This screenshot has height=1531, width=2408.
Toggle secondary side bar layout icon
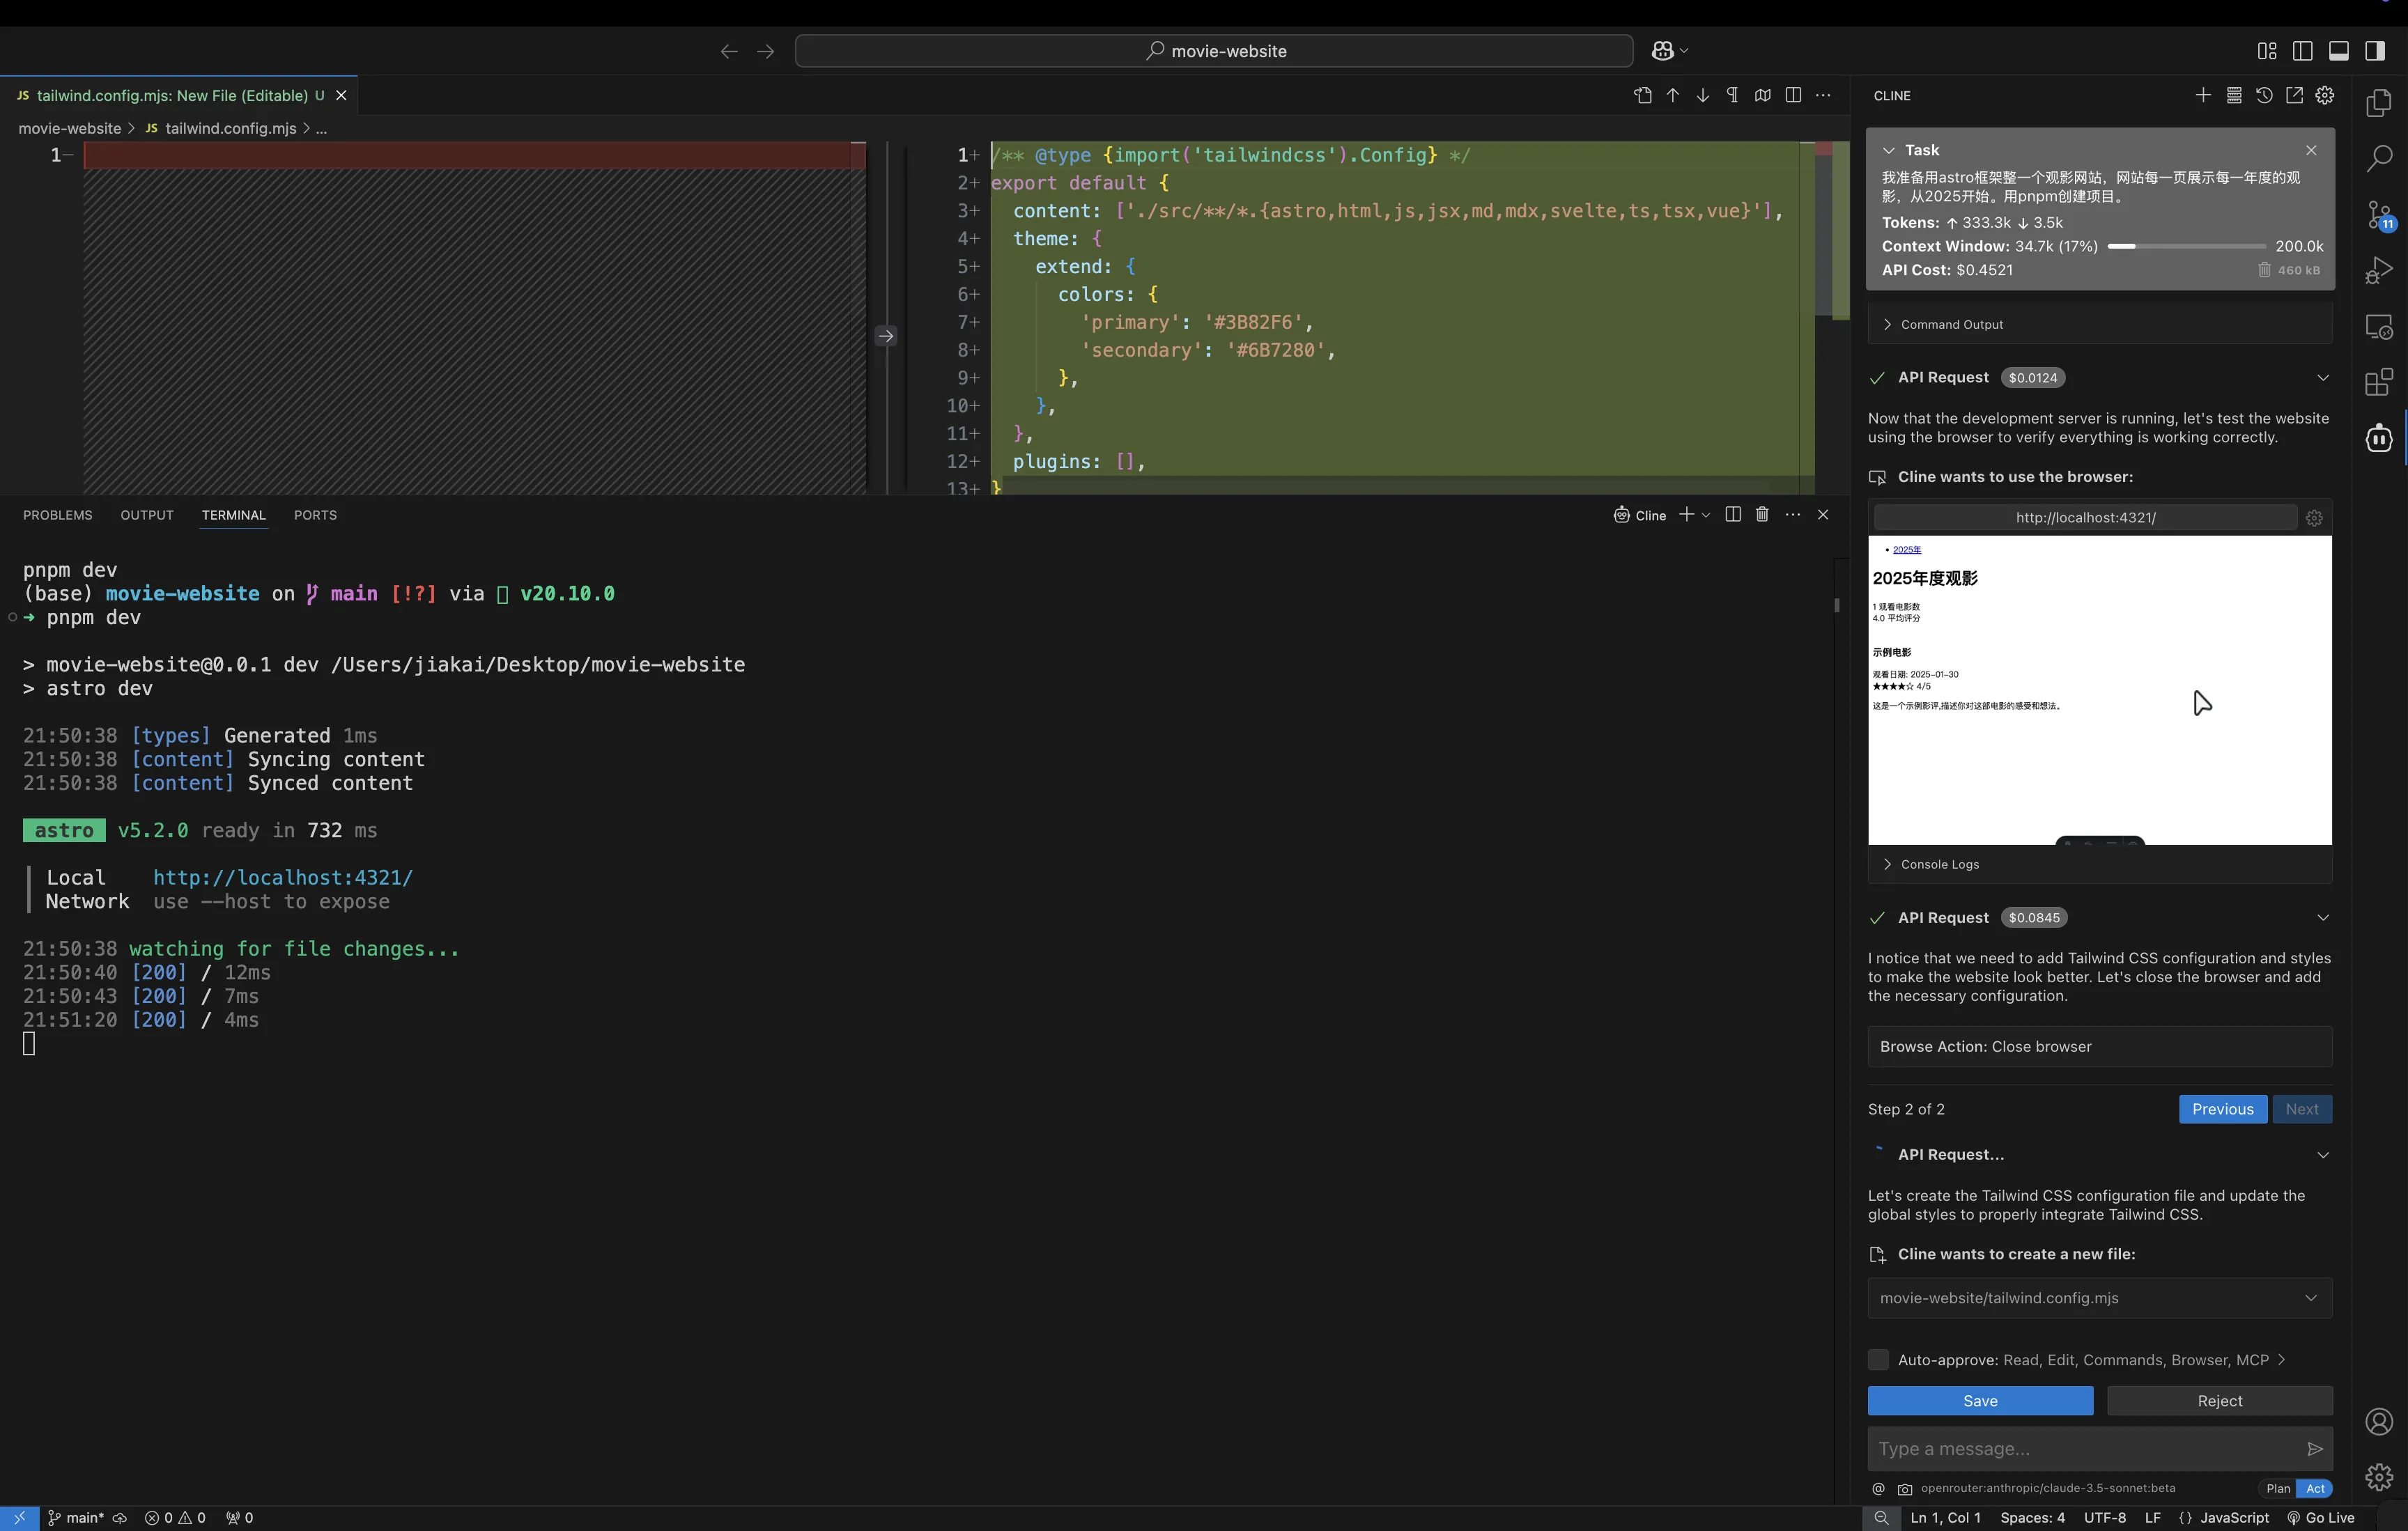coord(2375,51)
